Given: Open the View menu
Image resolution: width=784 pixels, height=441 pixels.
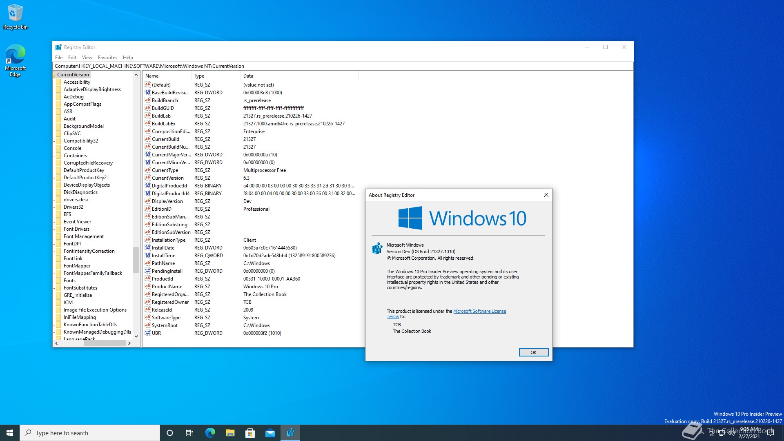Looking at the screenshot, I should (87, 58).
